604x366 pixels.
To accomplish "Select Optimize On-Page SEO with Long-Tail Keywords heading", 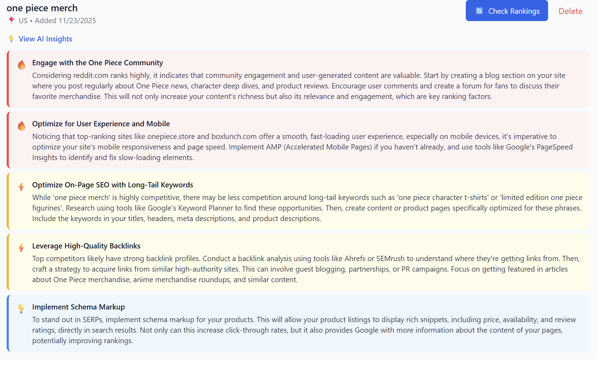I will (113, 185).
